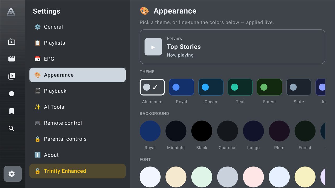The width and height of the screenshot is (335, 188).
Task: Choose the Plum background color
Action: pos(279,131)
